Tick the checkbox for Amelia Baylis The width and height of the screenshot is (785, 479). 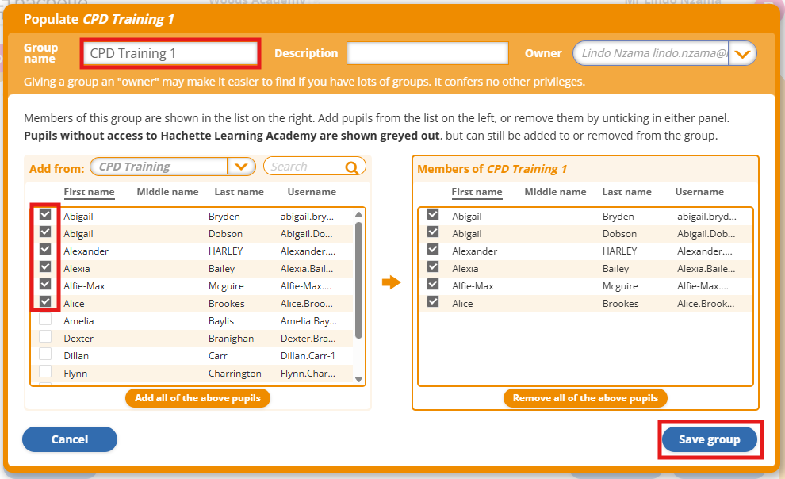point(45,320)
